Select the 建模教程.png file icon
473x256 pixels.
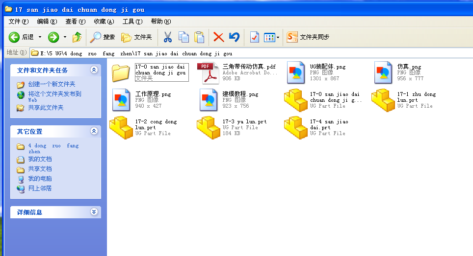[209, 100]
